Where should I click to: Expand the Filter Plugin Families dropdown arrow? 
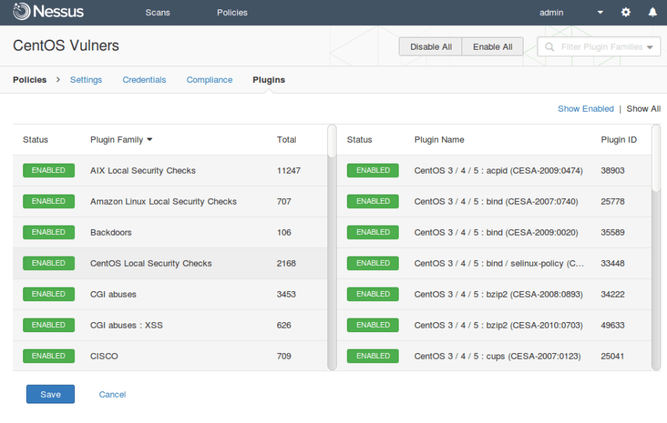point(650,47)
